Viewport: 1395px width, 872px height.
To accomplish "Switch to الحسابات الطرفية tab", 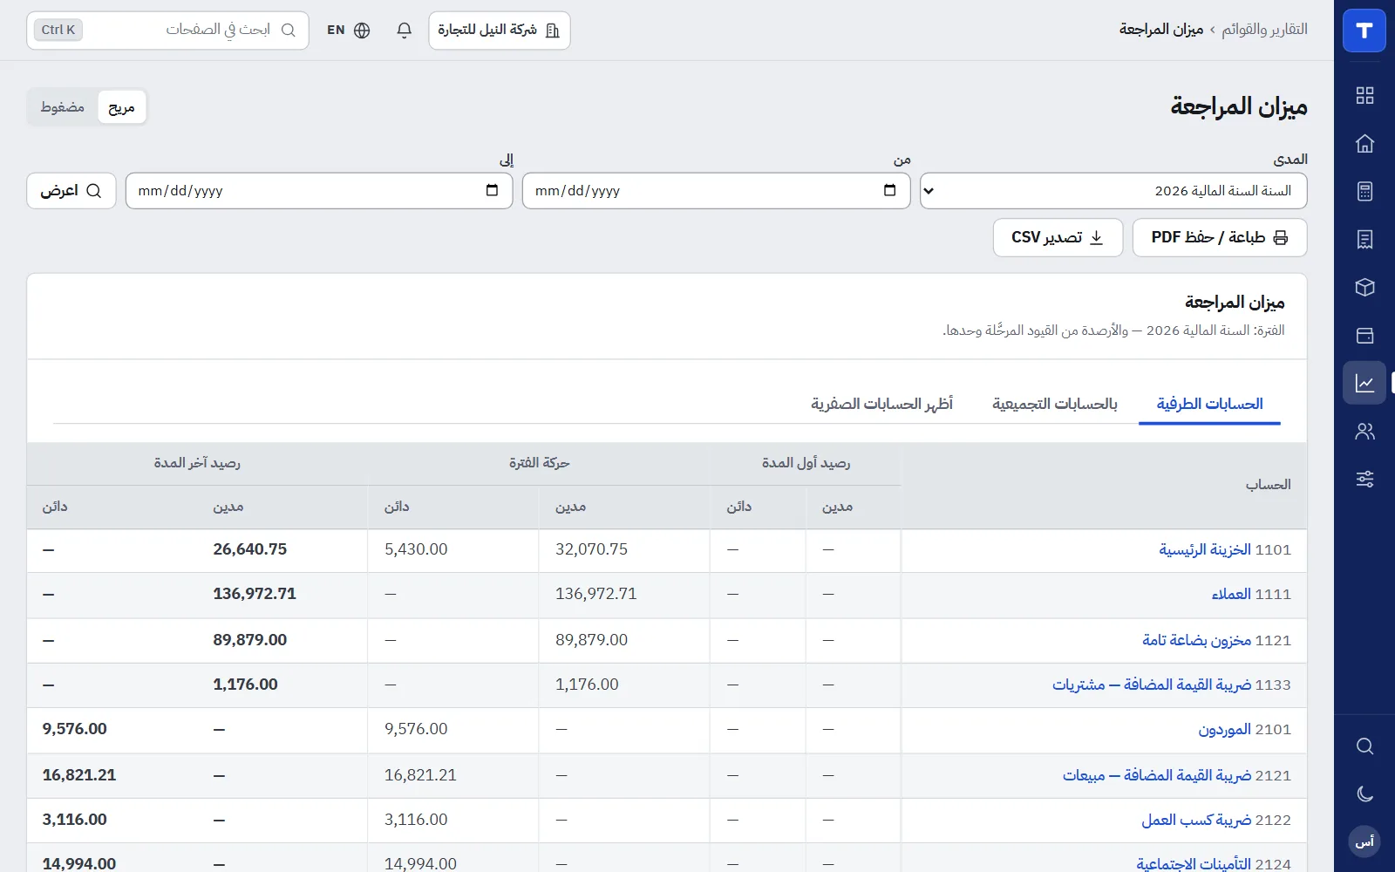I will click(1209, 404).
